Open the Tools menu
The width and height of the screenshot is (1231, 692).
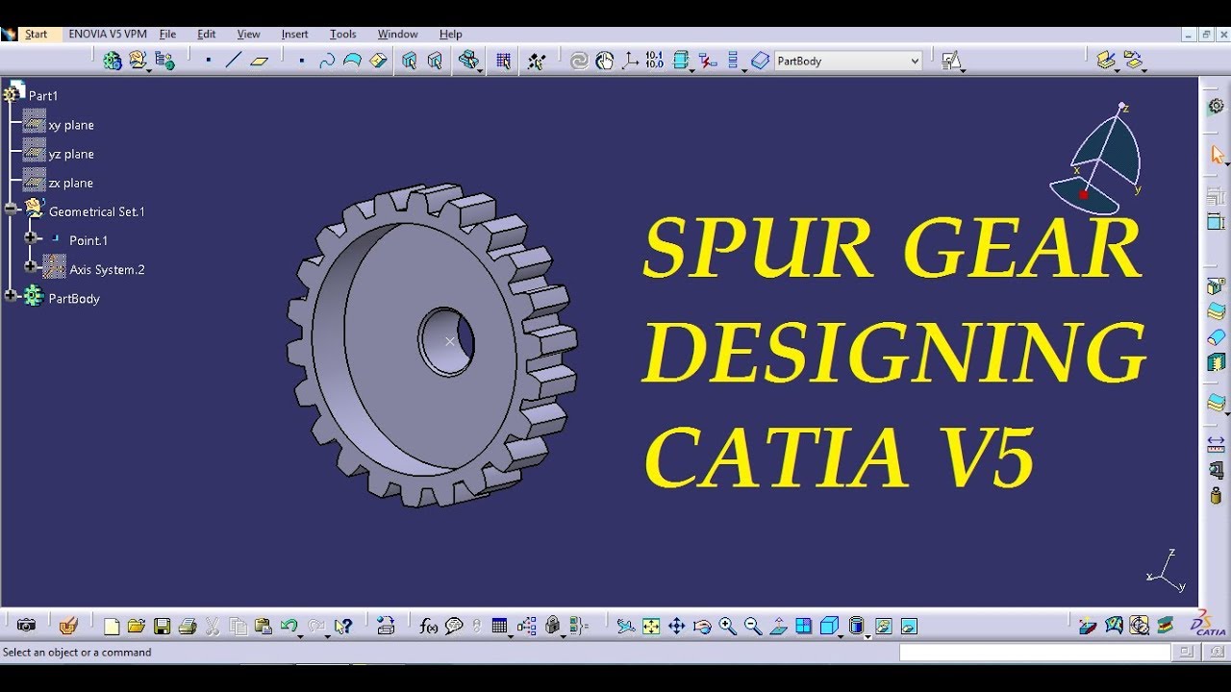coord(342,34)
